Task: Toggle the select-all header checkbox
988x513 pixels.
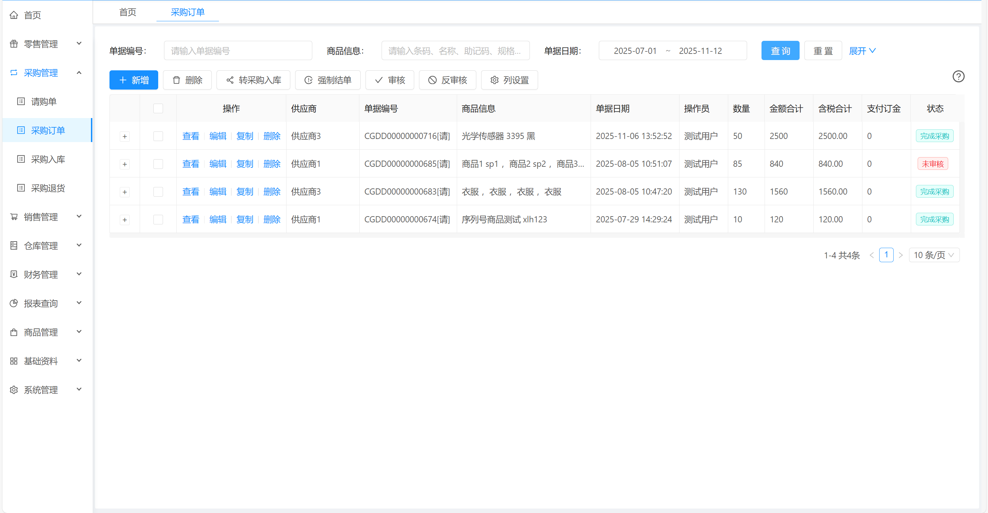Action: [158, 108]
